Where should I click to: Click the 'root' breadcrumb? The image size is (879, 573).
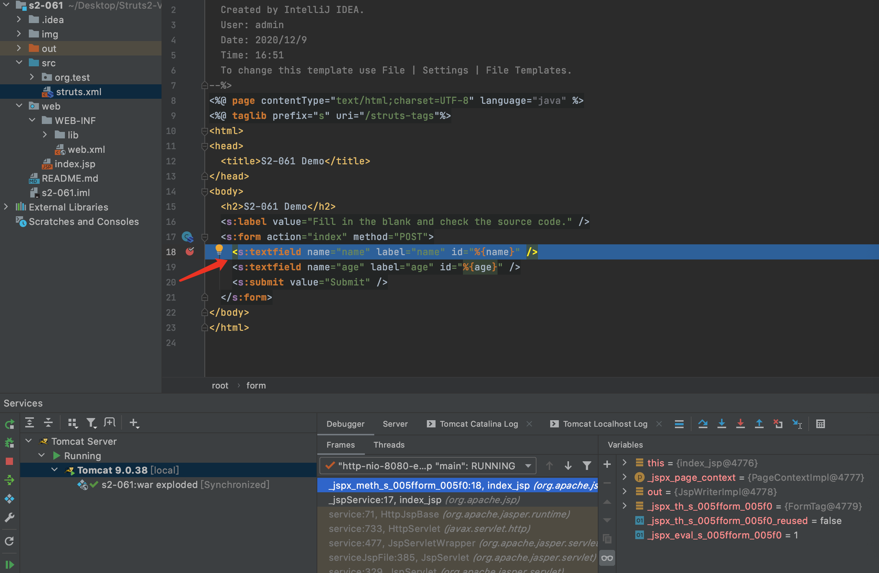coord(220,386)
